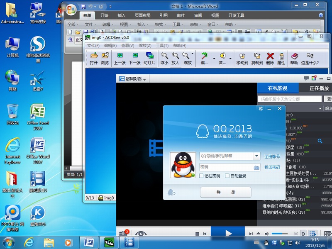
Task: Open Sogou browser desktop shortcut
Action: [38, 49]
